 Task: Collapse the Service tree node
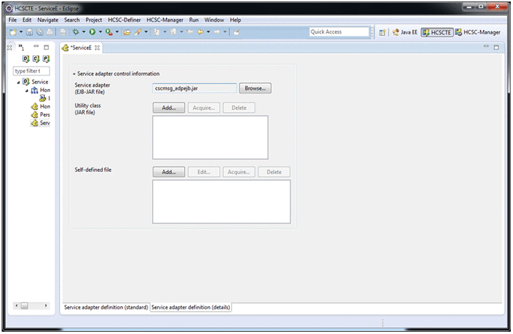19,81
